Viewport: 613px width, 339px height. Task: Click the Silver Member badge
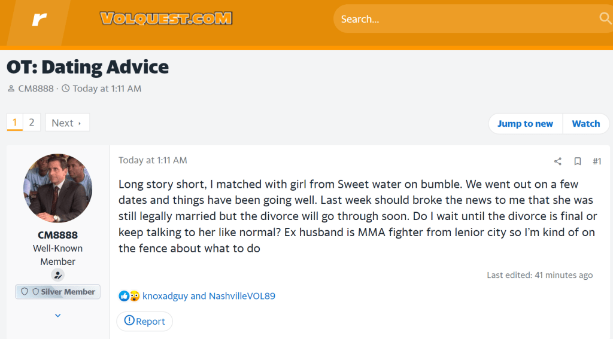pyautogui.click(x=58, y=292)
